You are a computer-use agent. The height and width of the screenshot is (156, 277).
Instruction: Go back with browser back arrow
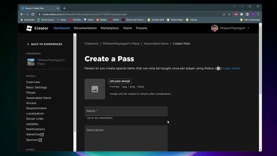click(22, 14)
